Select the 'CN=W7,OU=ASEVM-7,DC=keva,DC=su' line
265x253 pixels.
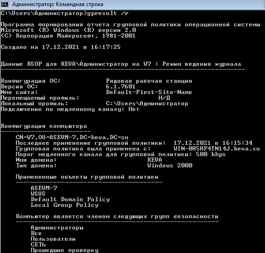point(72,137)
